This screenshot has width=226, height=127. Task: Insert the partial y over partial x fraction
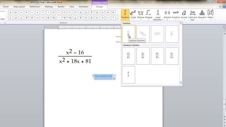(157, 56)
